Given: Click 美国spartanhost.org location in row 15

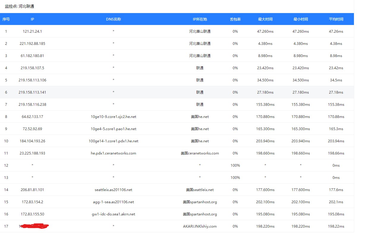Looking at the screenshot, I should tap(200, 202).
